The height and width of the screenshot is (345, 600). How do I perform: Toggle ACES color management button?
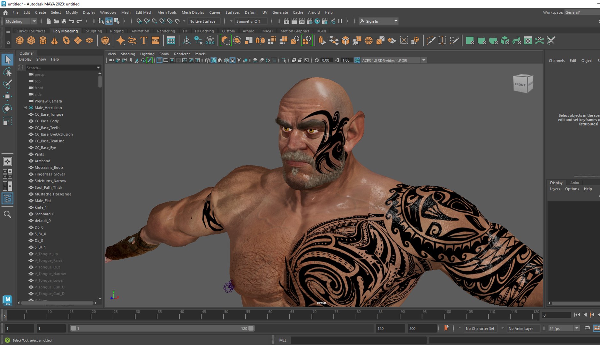pyautogui.click(x=357, y=60)
